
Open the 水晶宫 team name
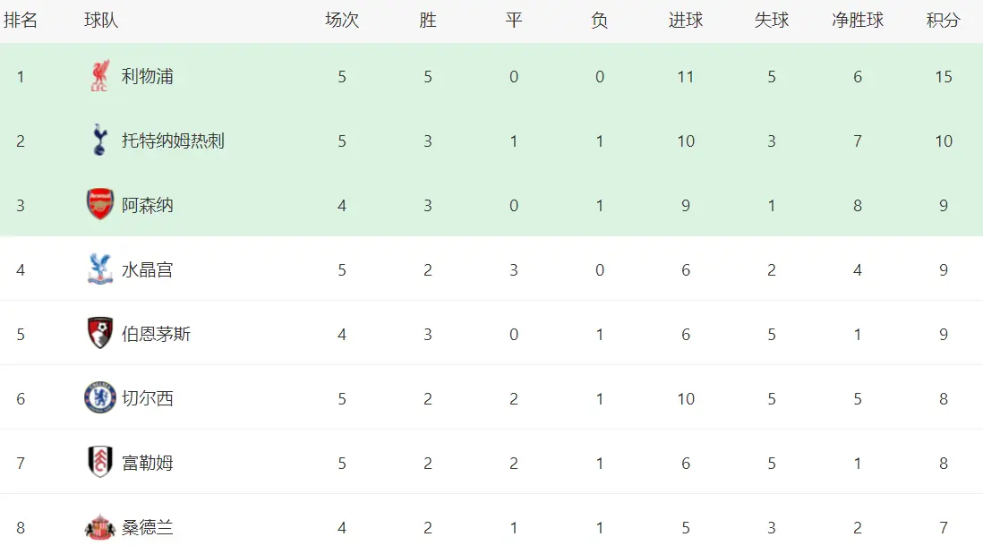point(147,270)
